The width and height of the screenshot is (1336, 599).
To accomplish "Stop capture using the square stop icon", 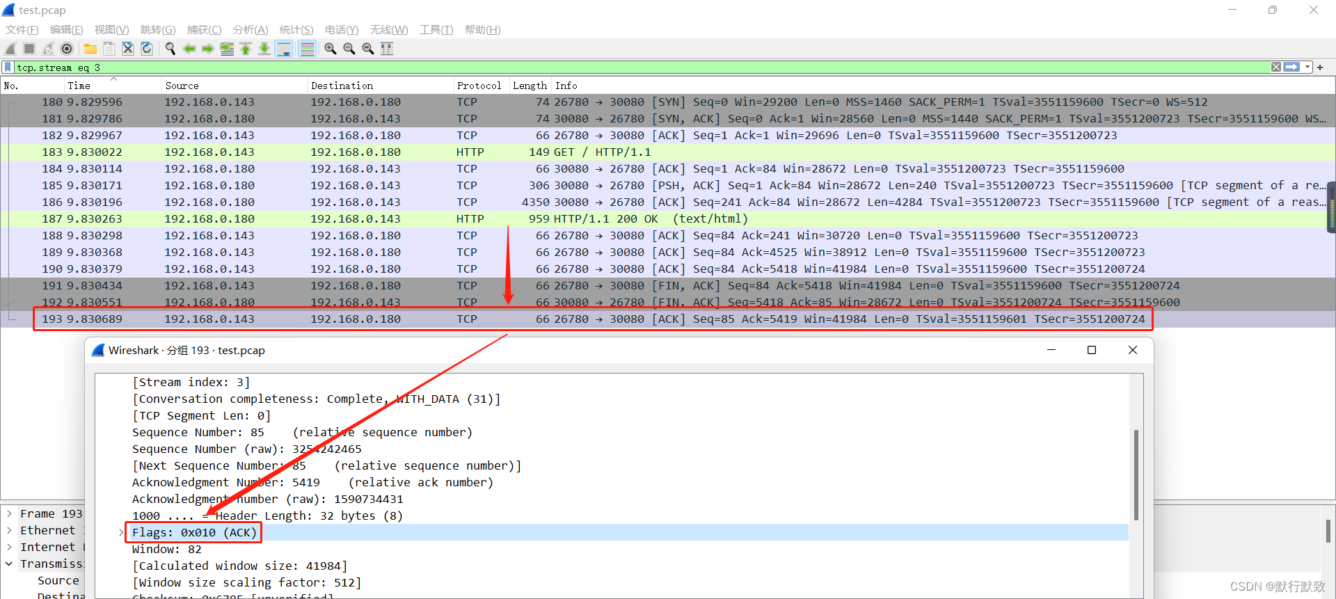I will click(29, 49).
